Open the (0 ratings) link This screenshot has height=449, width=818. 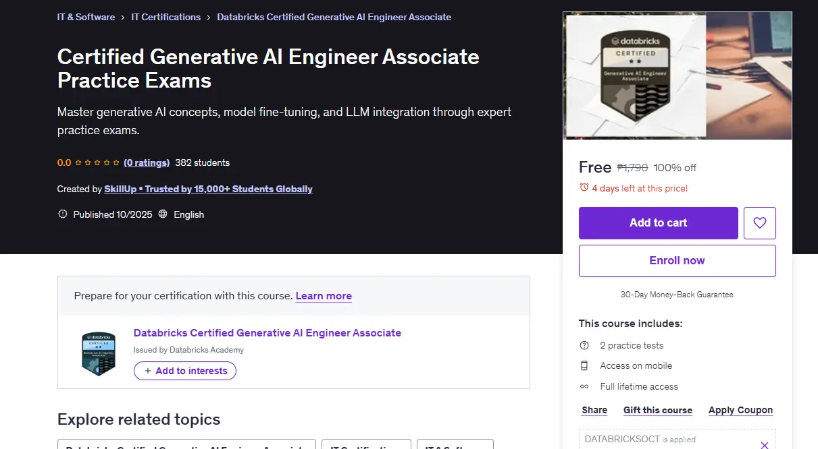click(x=147, y=162)
